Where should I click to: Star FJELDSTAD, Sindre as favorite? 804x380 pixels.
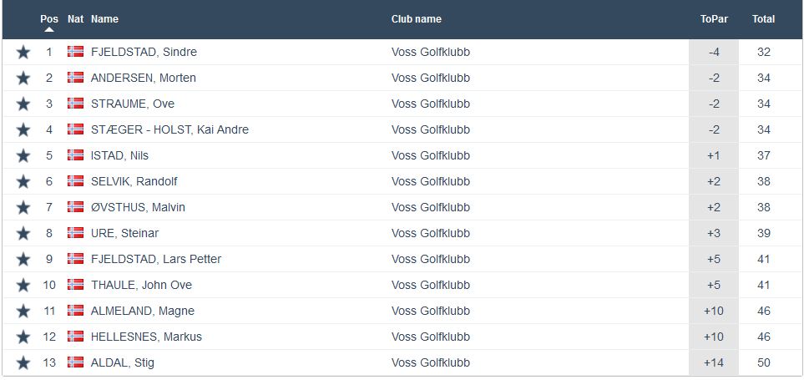[x=23, y=53]
